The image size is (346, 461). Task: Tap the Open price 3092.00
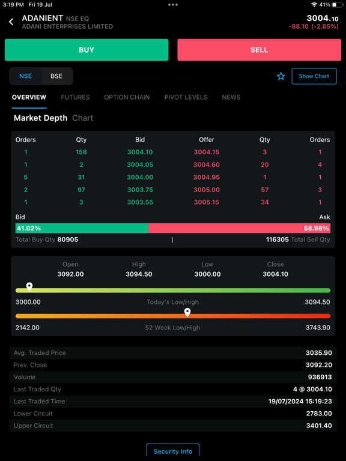pyautogui.click(x=71, y=274)
